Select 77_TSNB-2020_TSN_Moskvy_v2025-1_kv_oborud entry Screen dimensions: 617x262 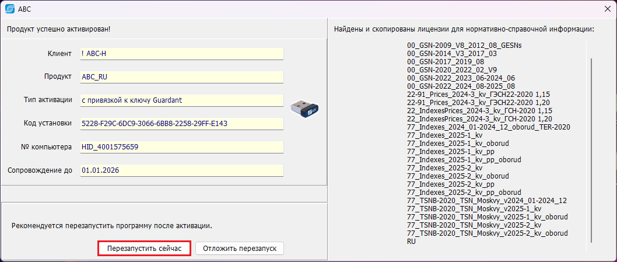point(488,217)
